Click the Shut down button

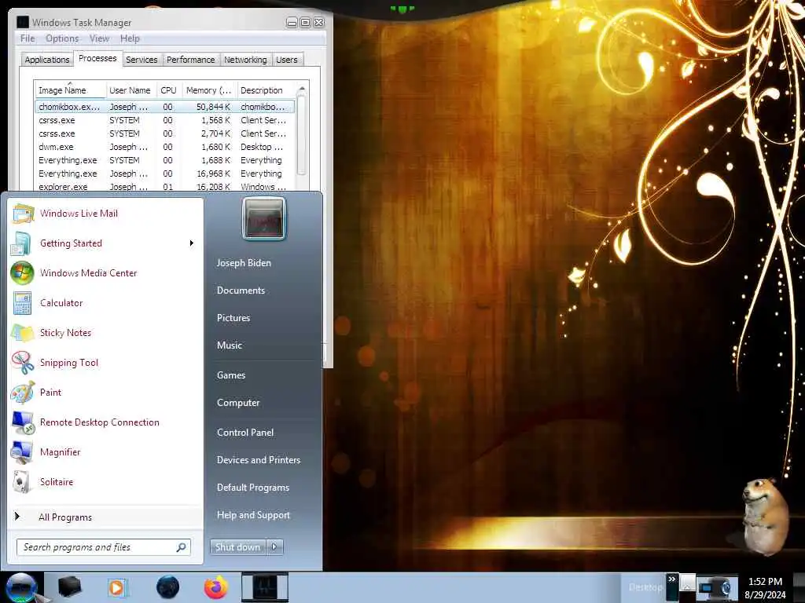[x=237, y=547]
